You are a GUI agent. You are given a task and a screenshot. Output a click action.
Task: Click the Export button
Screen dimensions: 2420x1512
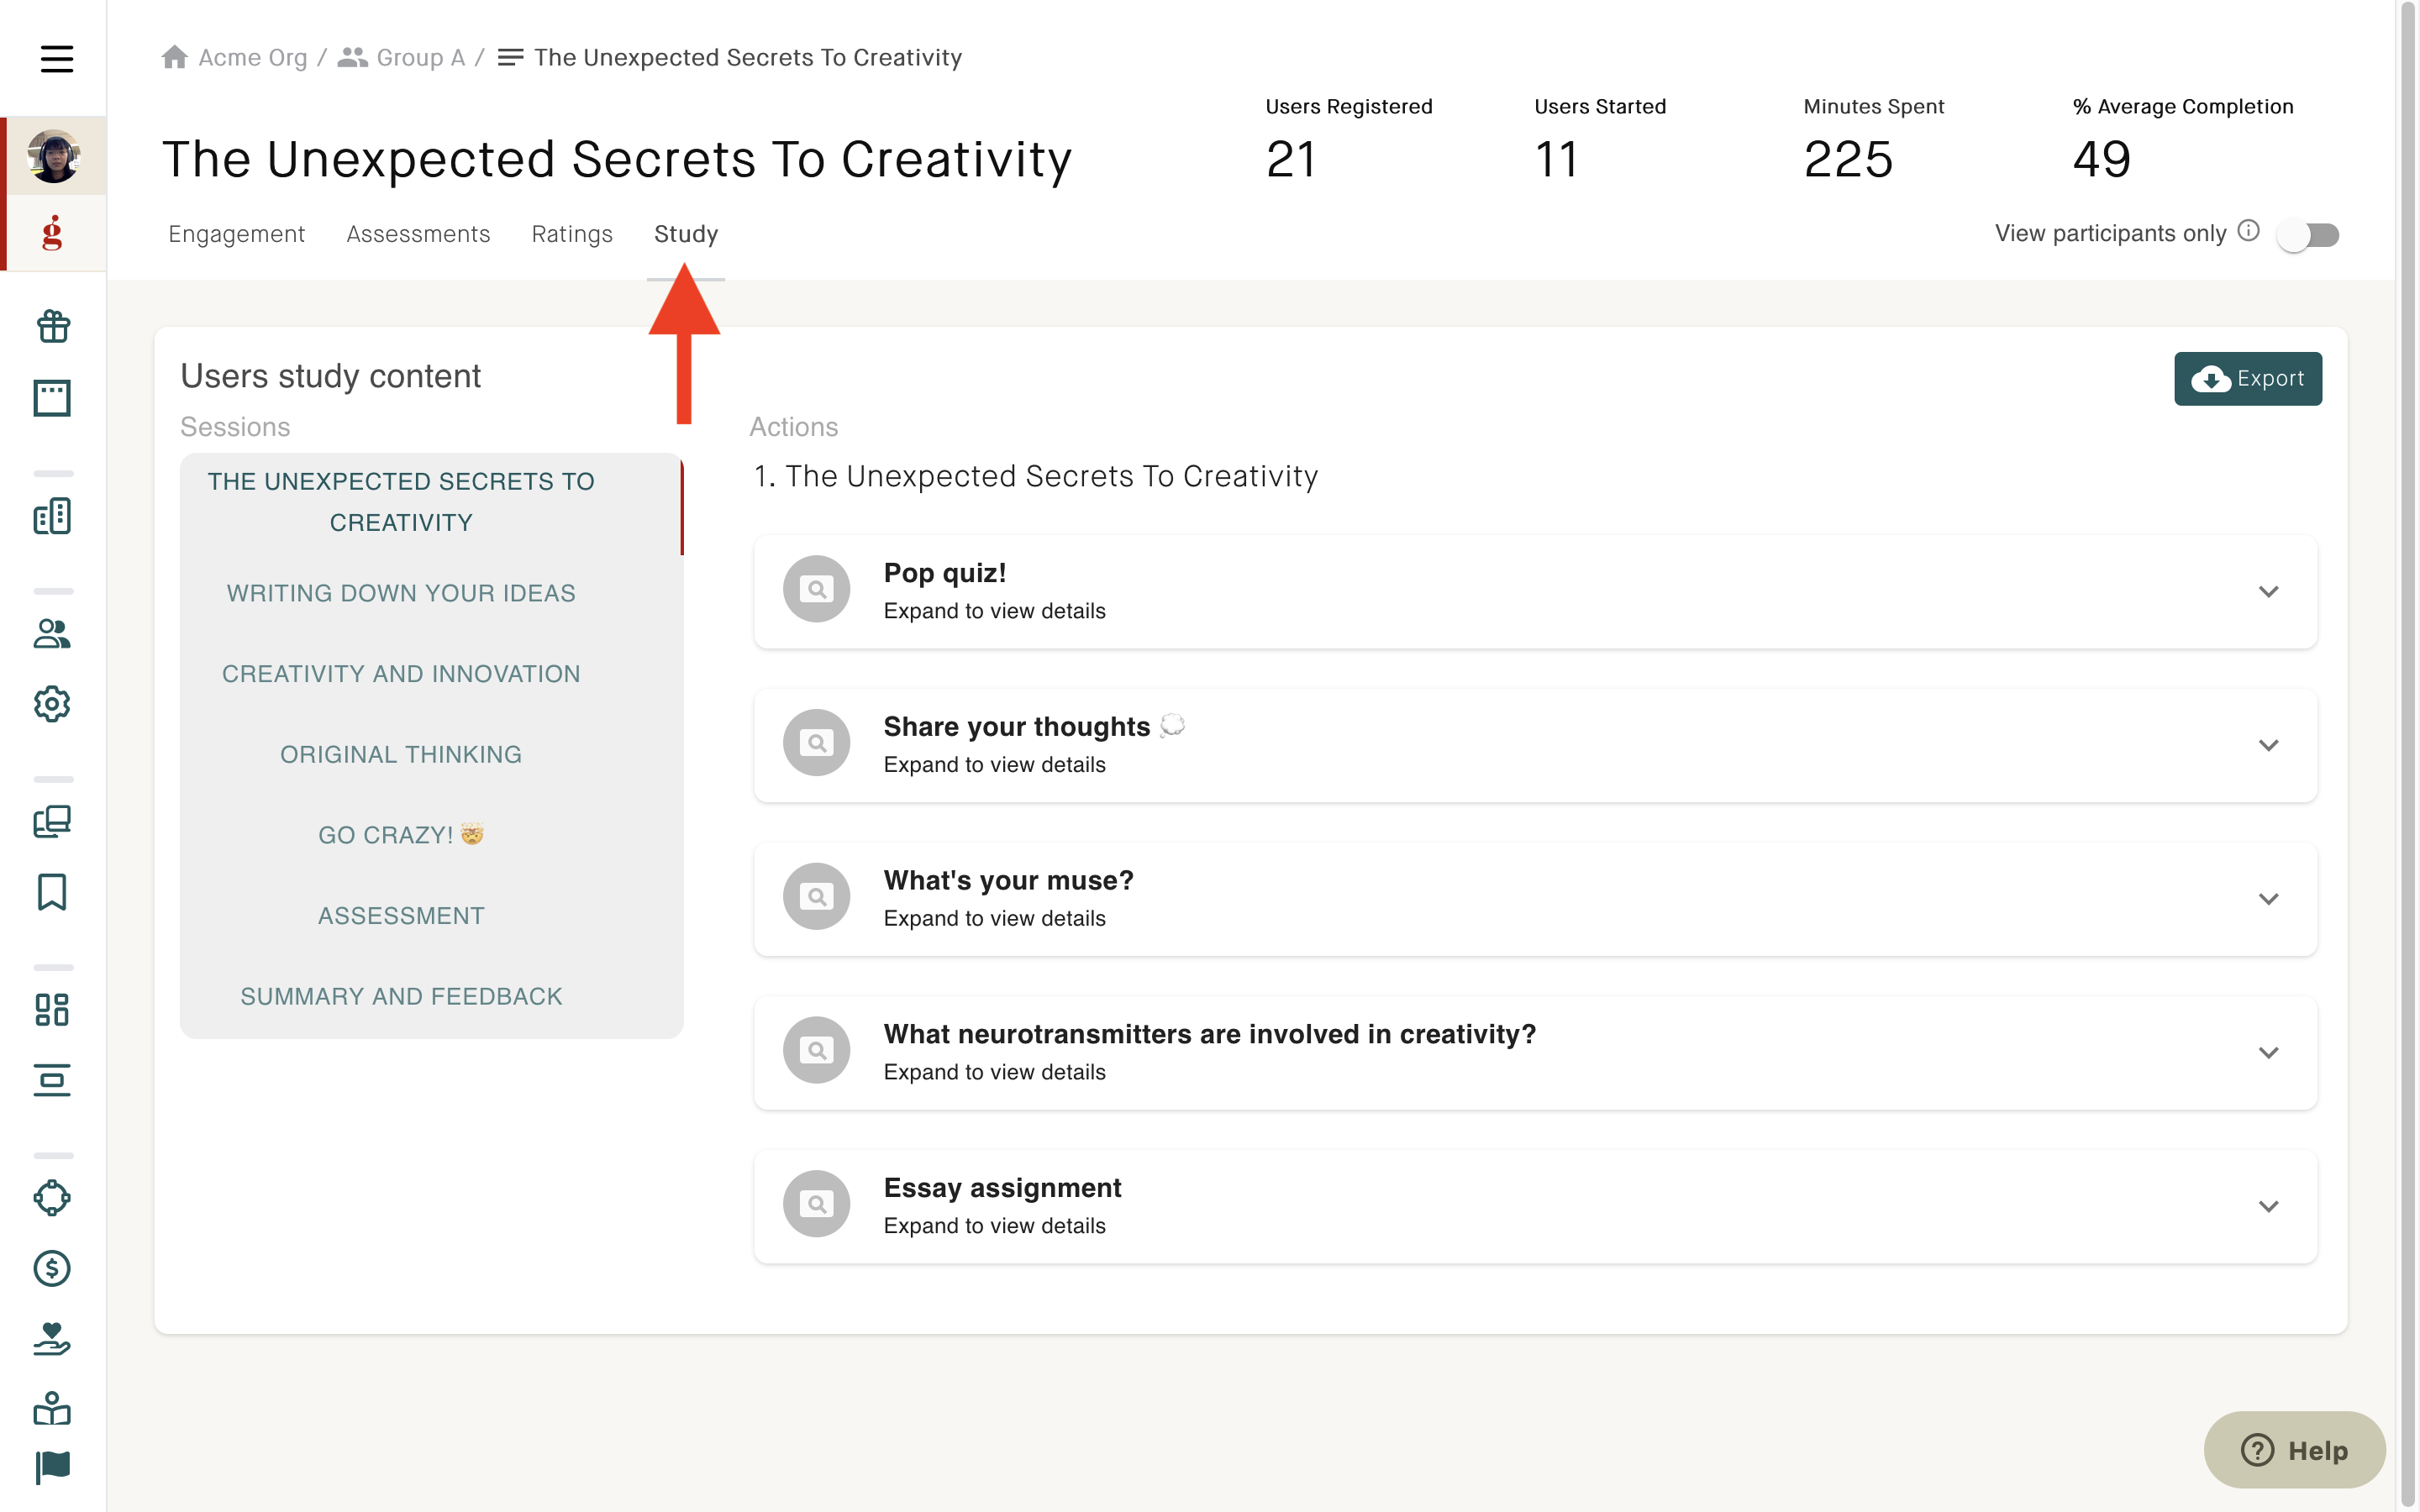pos(2247,379)
